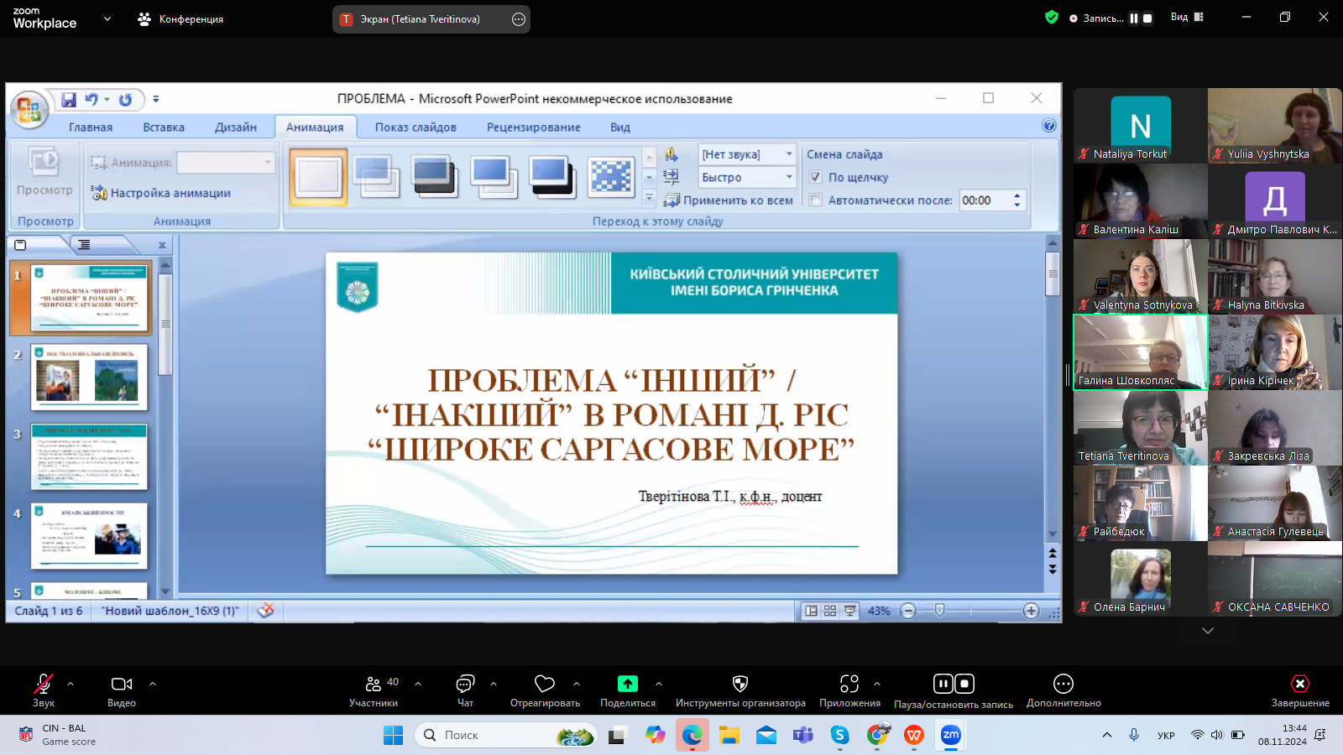Click the PowerPoint zoom level slider
The width and height of the screenshot is (1343, 755).
(939, 611)
